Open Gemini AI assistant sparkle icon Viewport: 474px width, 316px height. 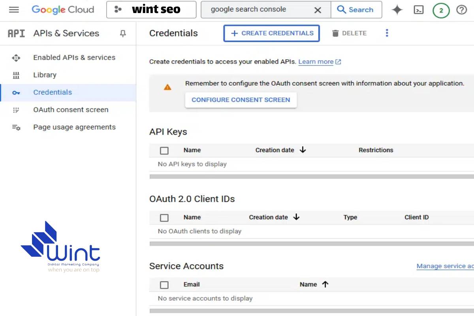[397, 10]
